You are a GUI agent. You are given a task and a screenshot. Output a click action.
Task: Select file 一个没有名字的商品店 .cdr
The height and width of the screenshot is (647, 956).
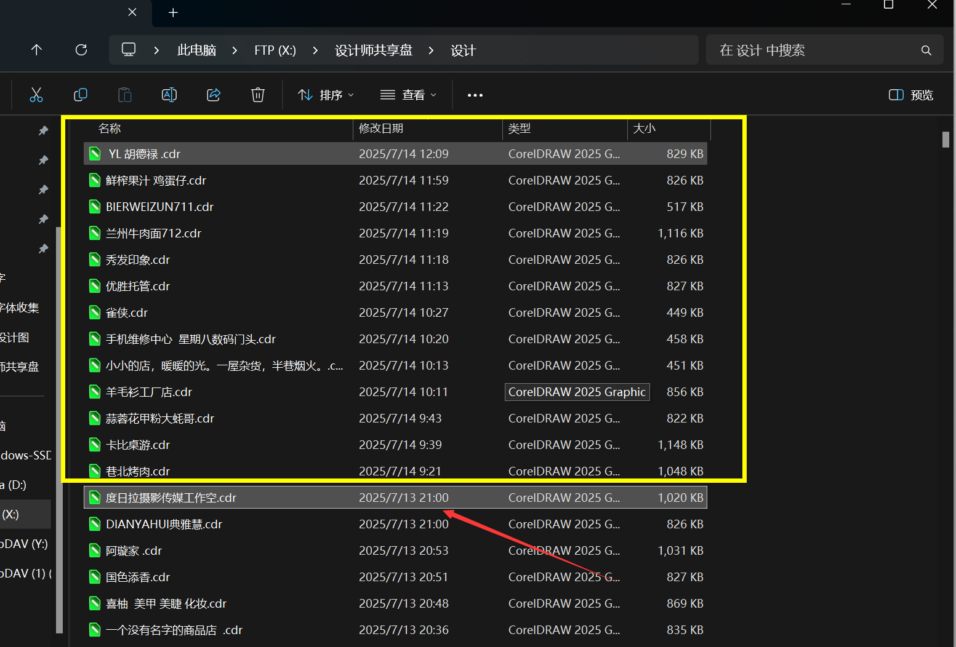pyautogui.click(x=395, y=630)
